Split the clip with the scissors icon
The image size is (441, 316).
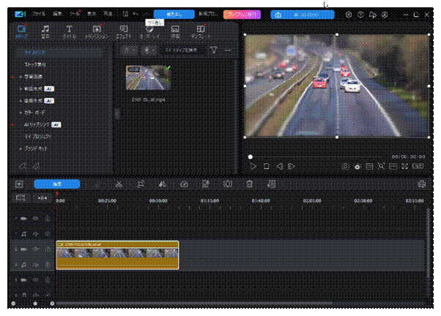click(x=119, y=184)
